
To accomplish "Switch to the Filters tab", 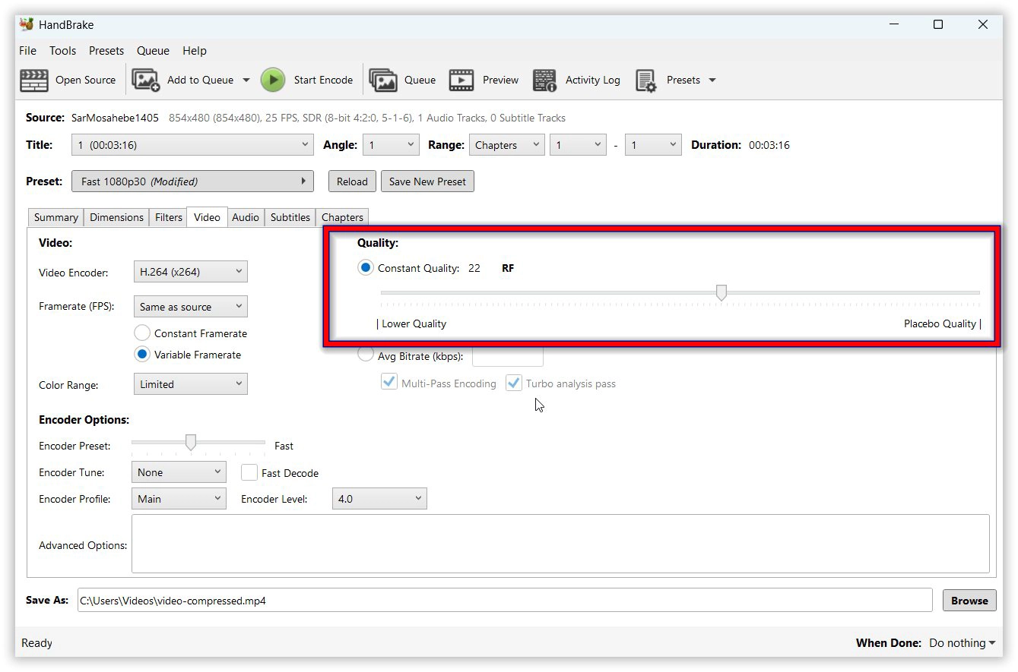I will click(x=169, y=217).
